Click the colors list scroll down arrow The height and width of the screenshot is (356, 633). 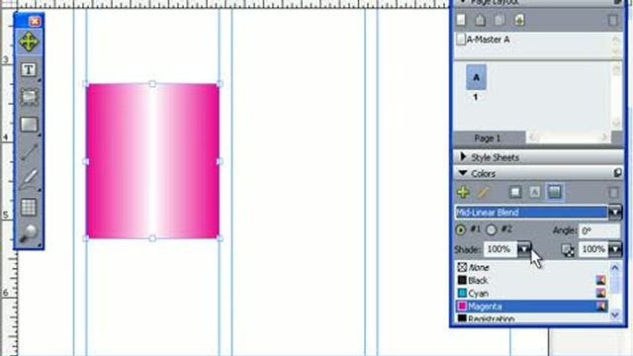[615, 314]
